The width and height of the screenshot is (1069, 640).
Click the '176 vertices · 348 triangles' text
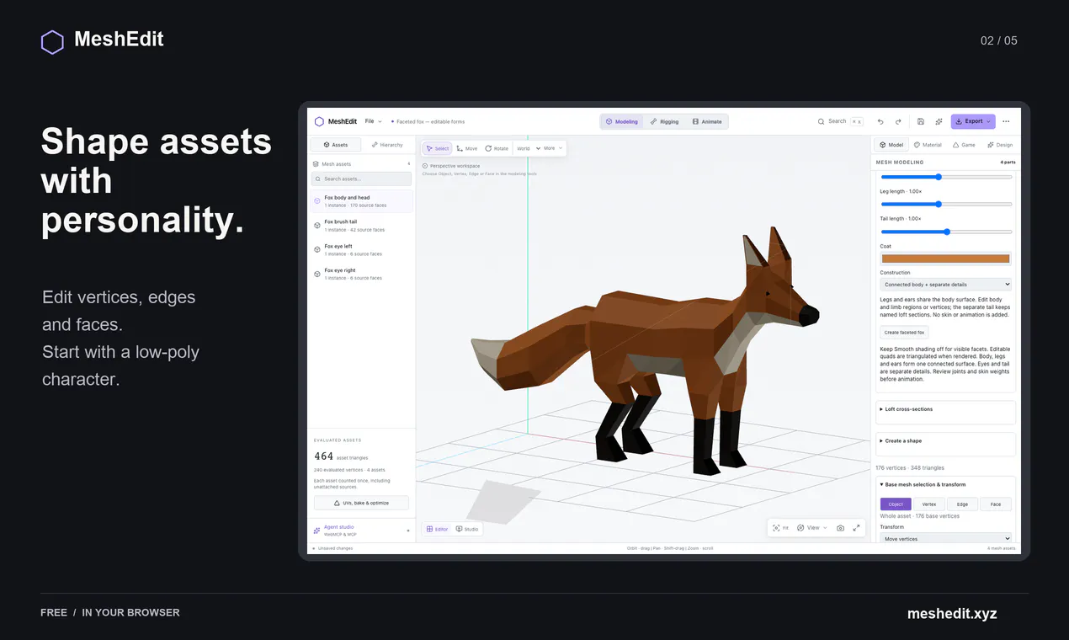click(x=910, y=468)
